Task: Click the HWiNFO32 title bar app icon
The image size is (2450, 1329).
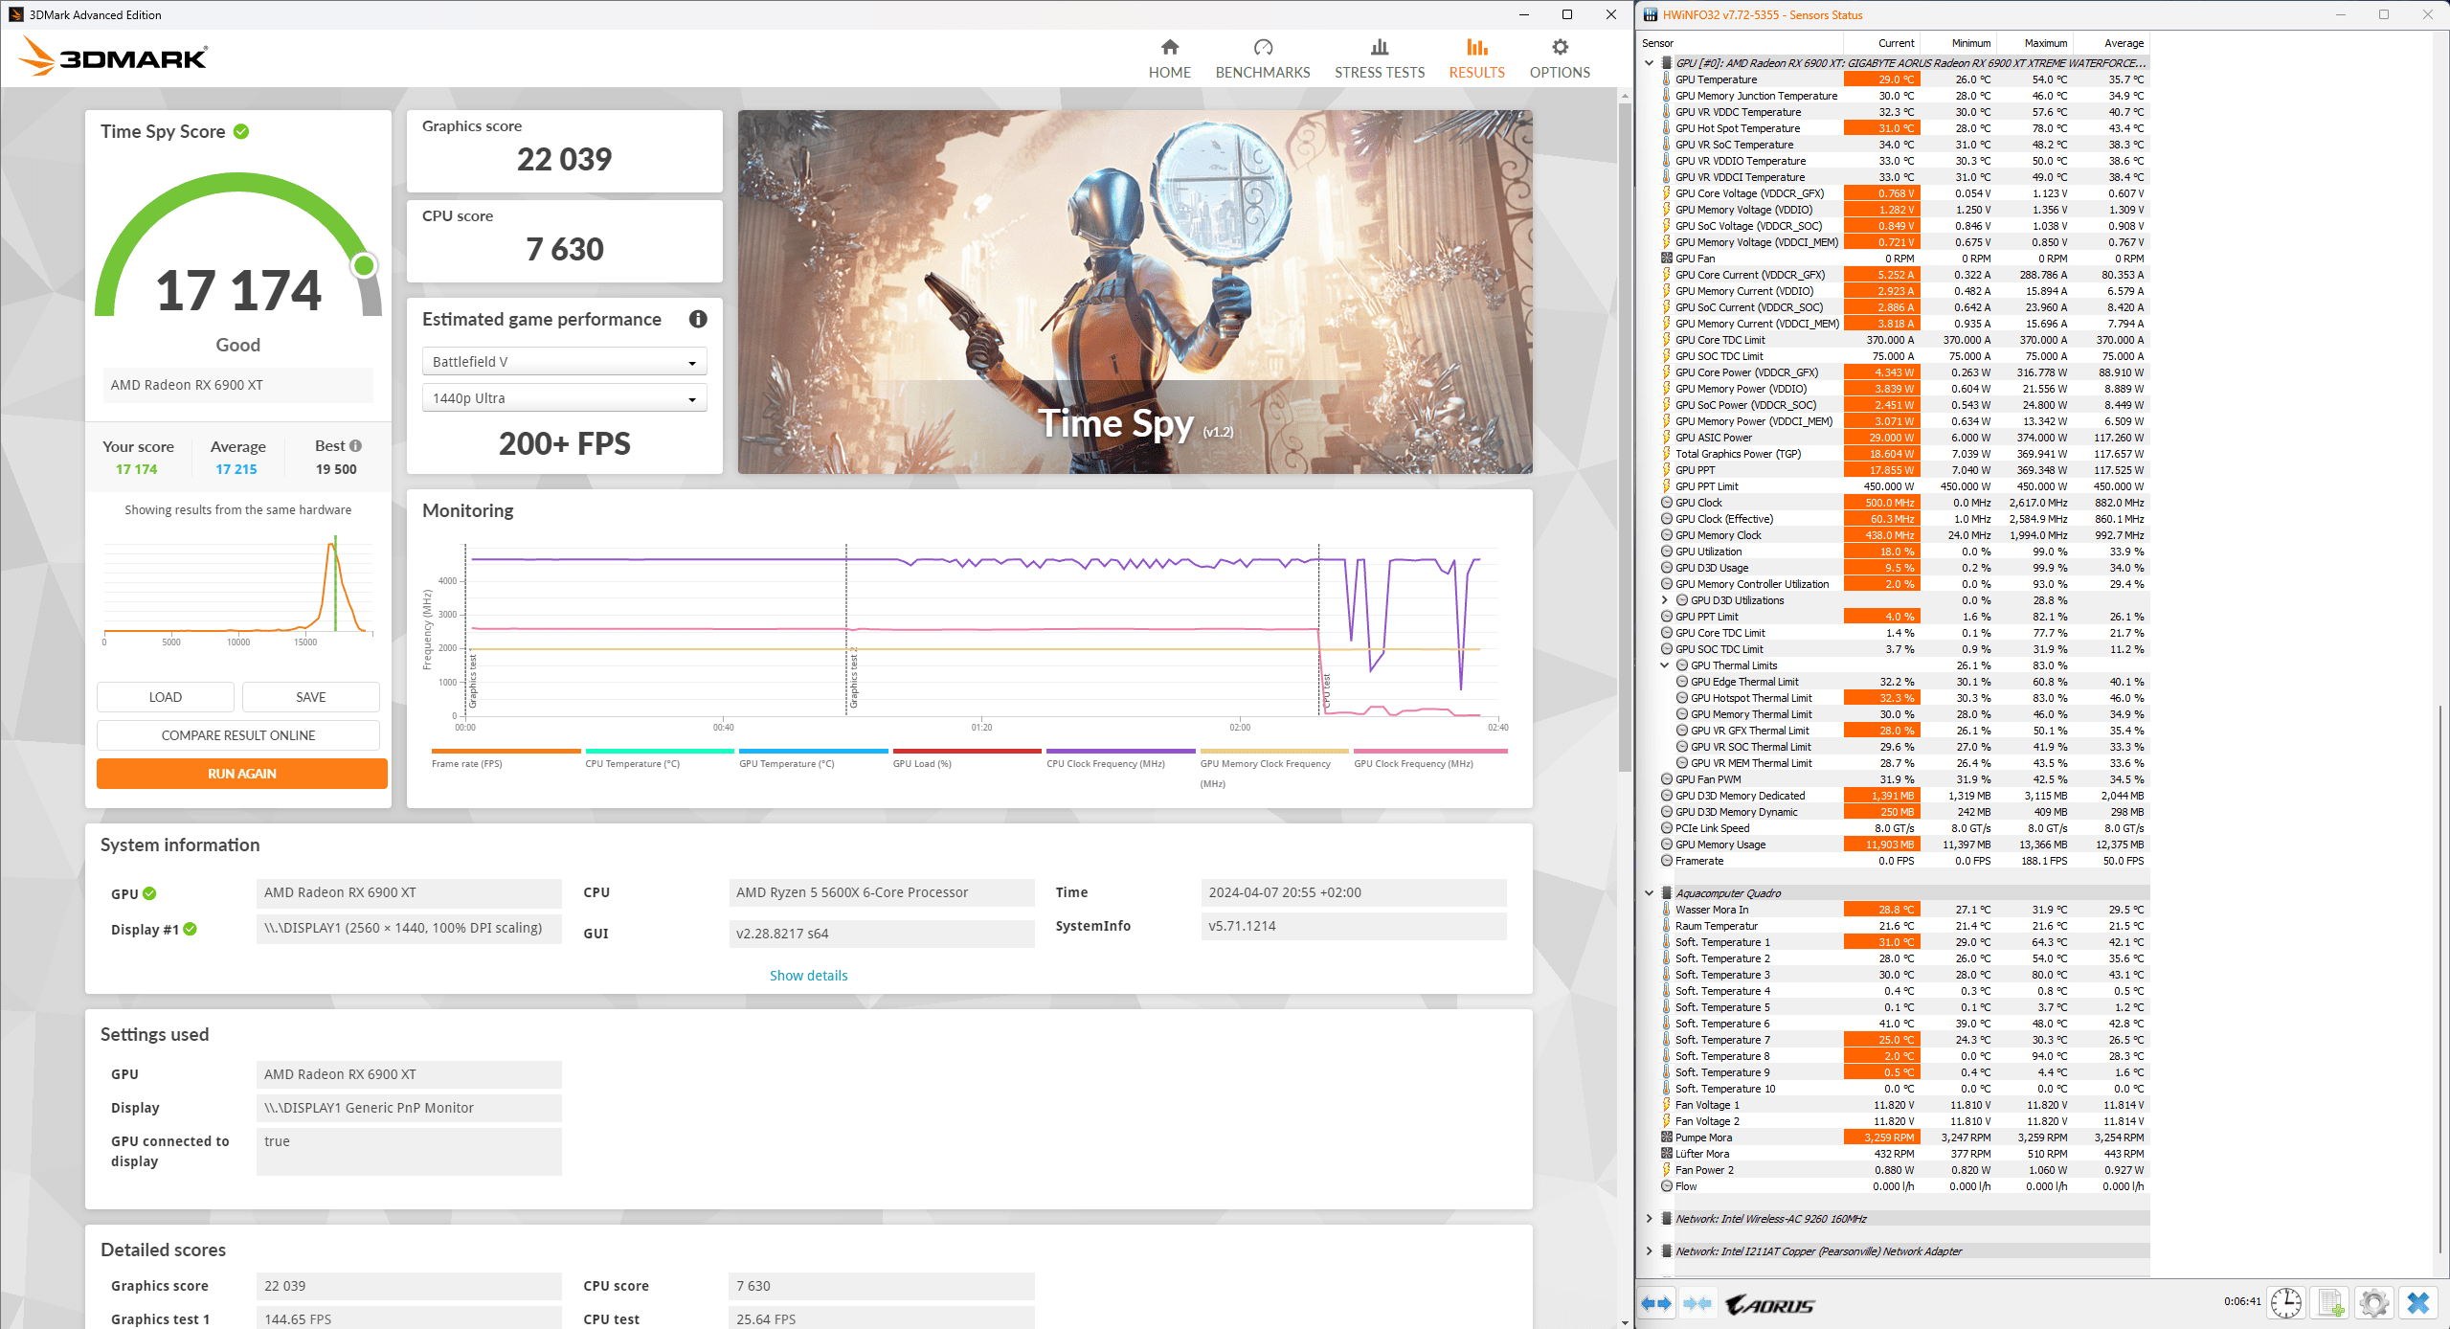Action: click(1651, 14)
